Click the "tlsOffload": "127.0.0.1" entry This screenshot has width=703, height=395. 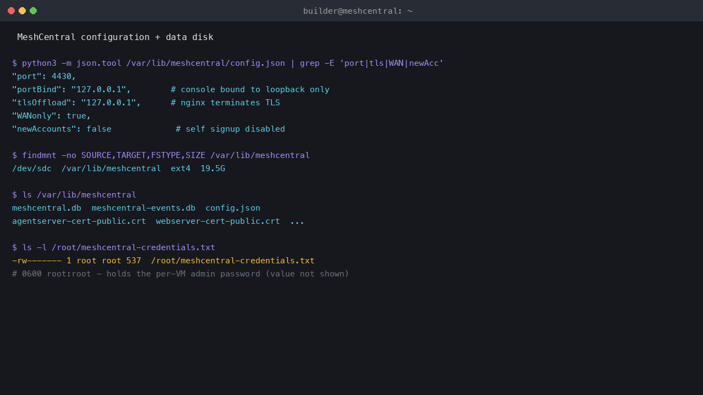click(x=76, y=103)
